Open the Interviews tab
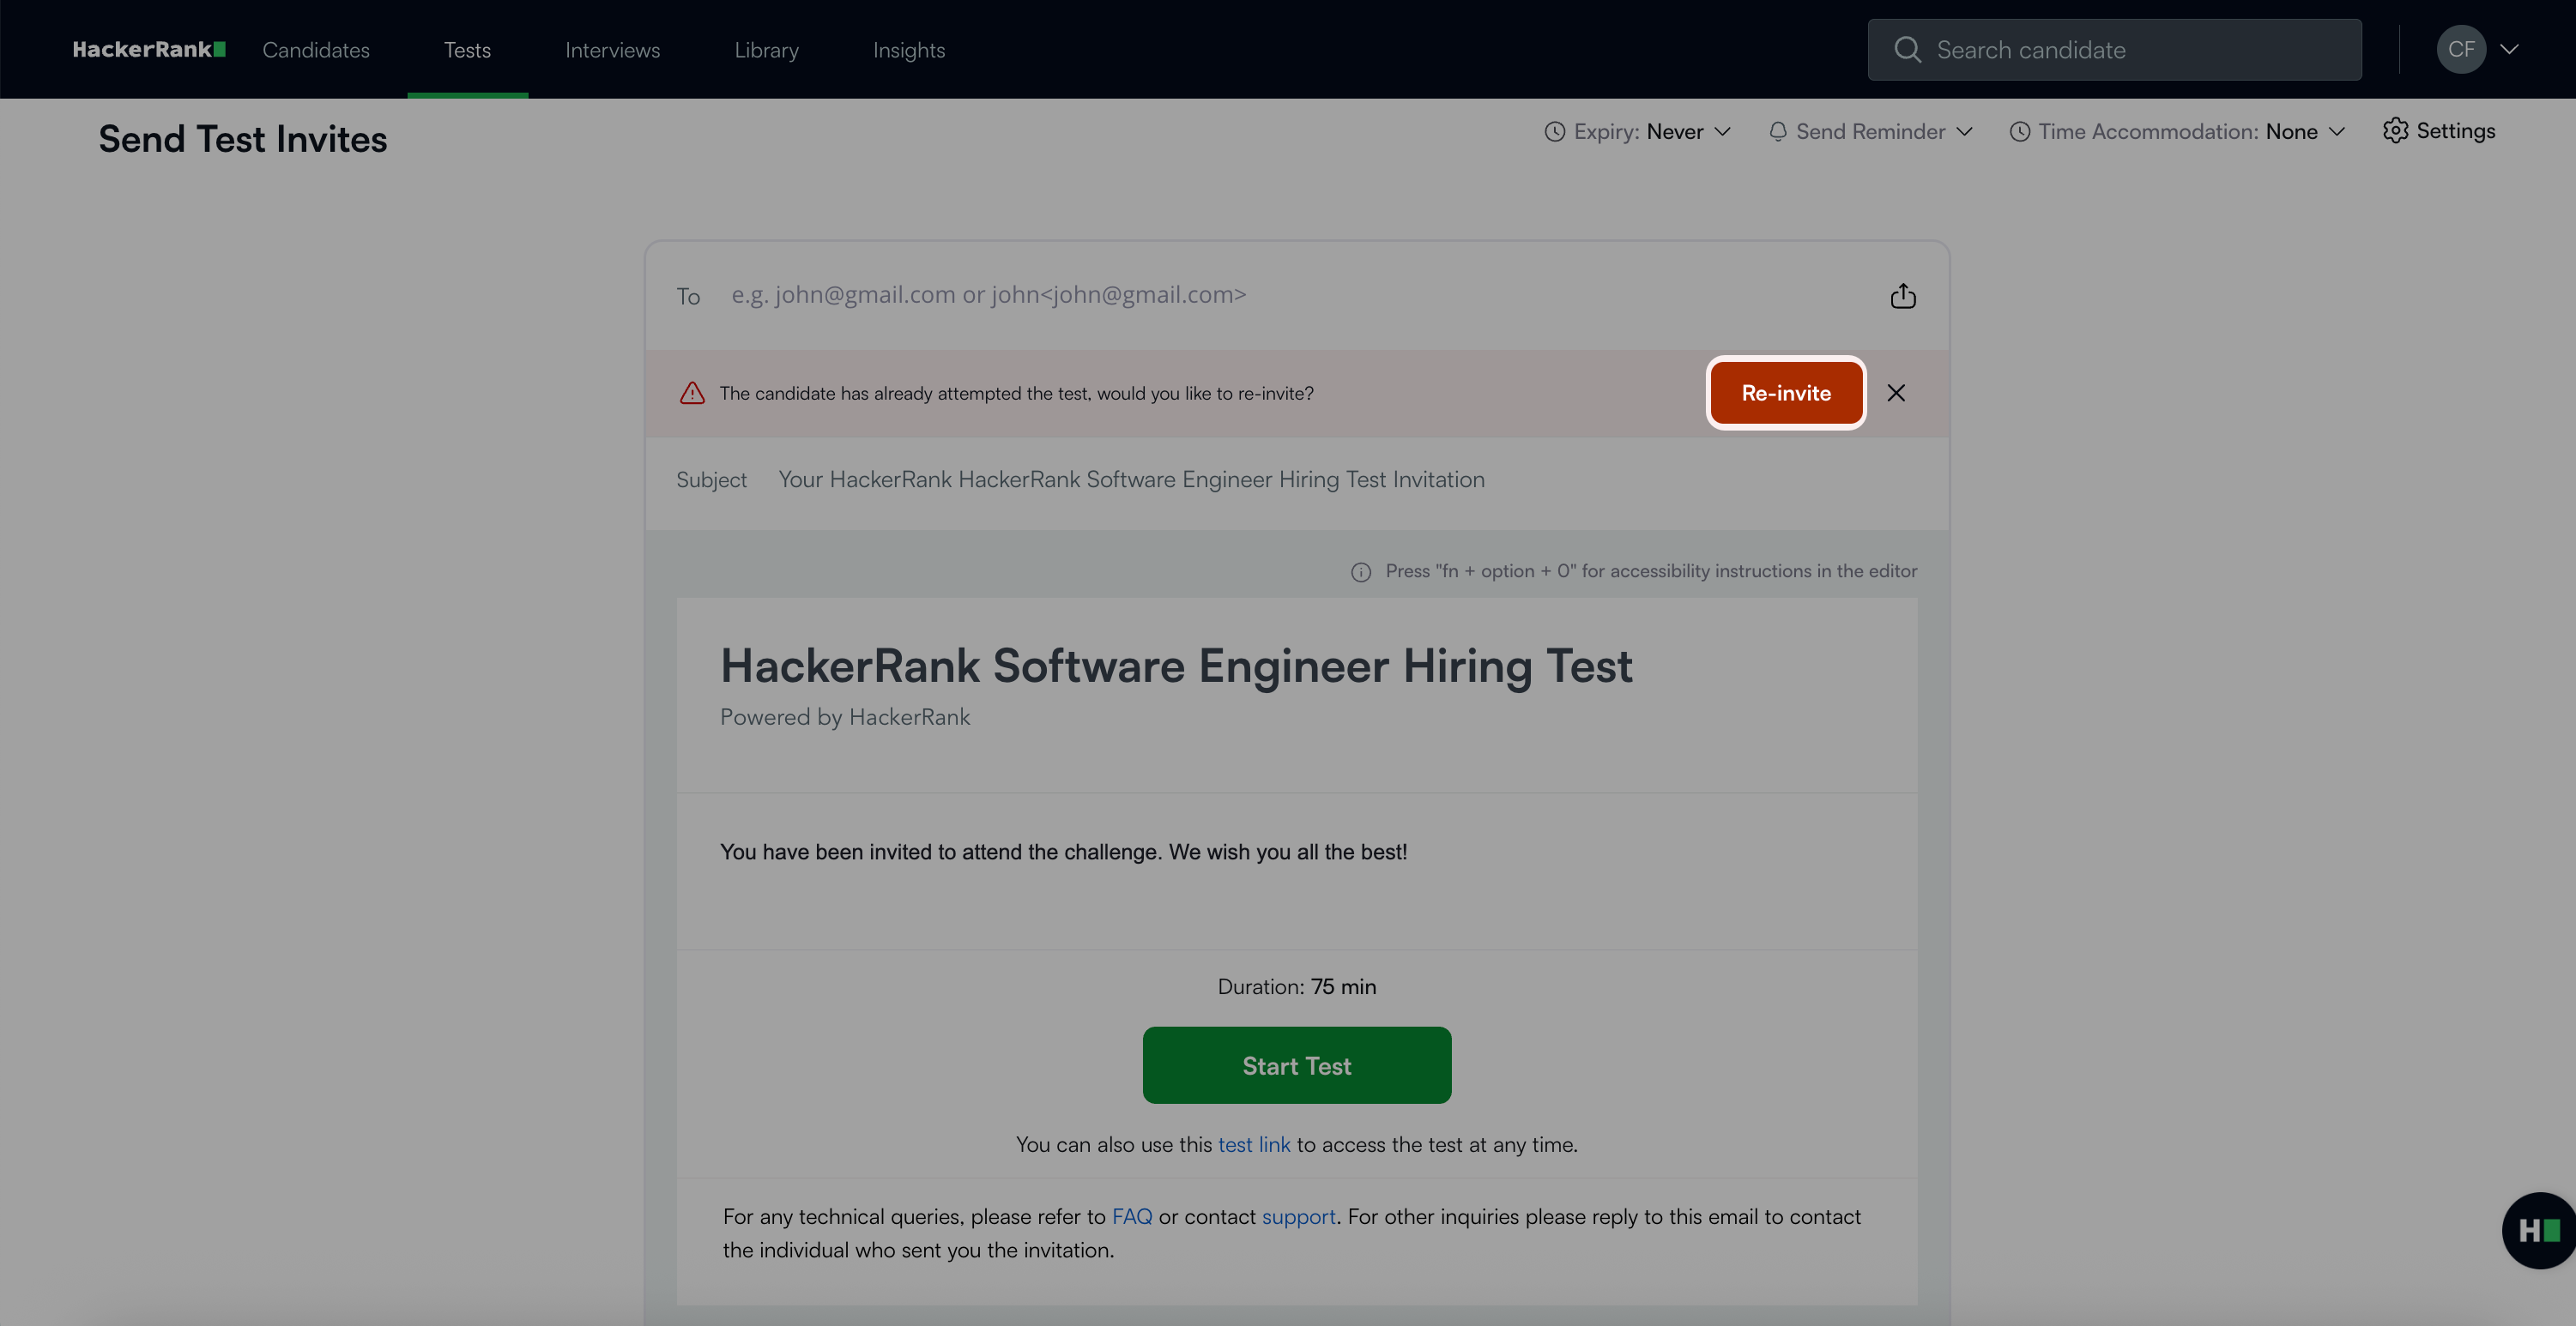The height and width of the screenshot is (1326, 2576). tap(612, 50)
